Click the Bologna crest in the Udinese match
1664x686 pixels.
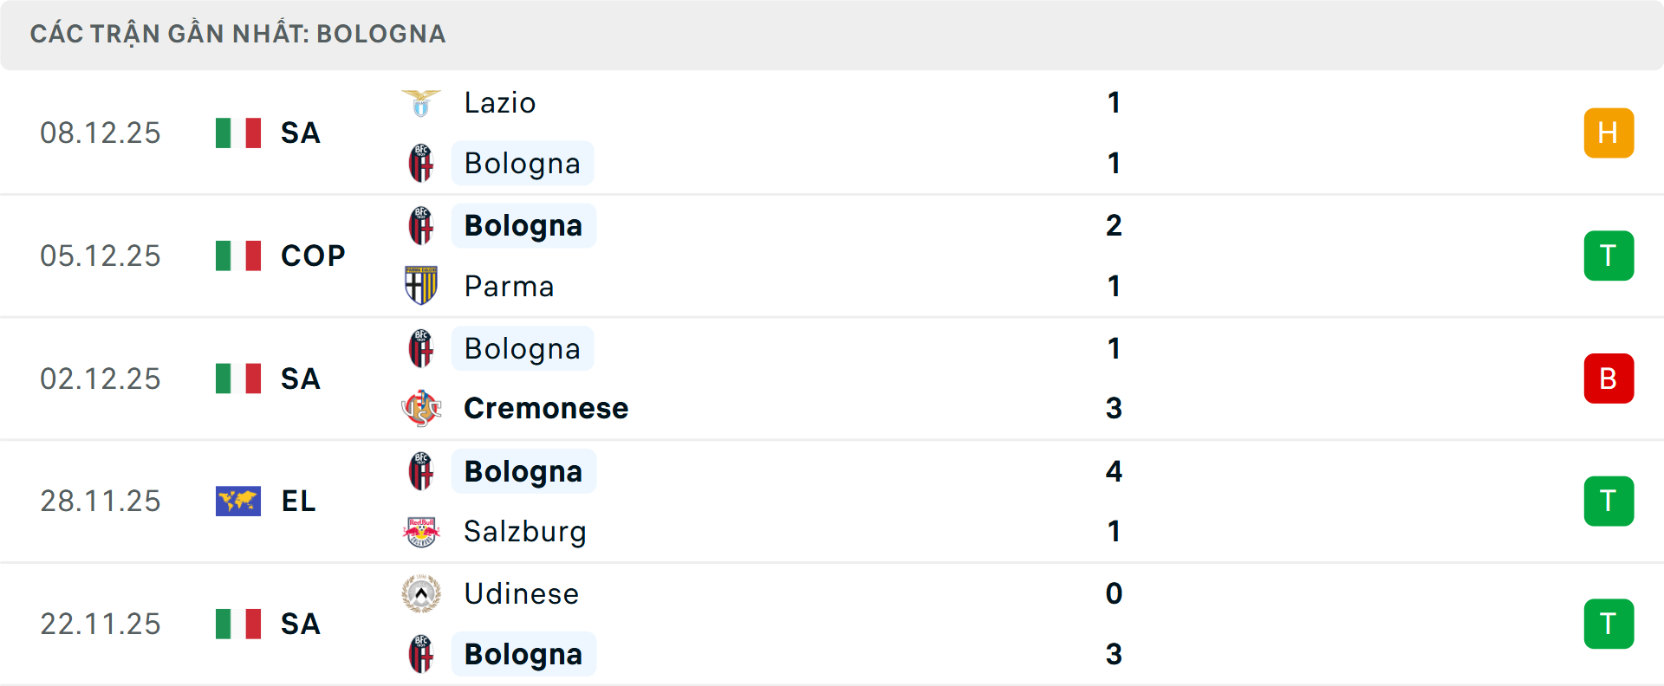pyautogui.click(x=421, y=655)
